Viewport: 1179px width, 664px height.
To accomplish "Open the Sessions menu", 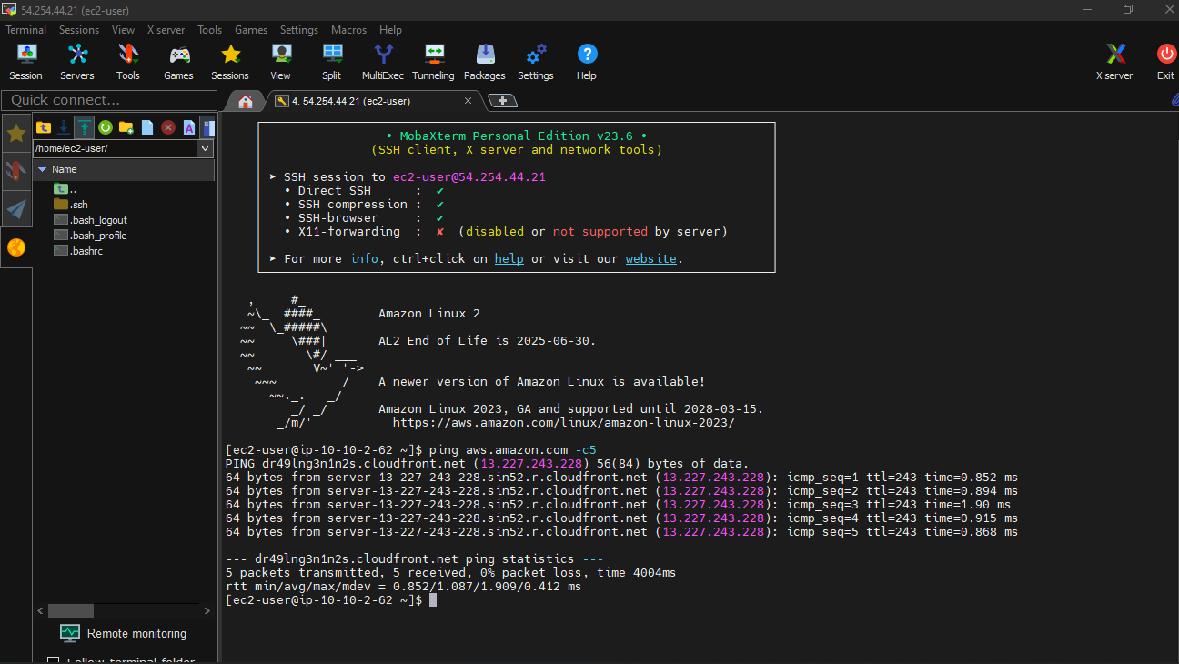I will coord(79,30).
